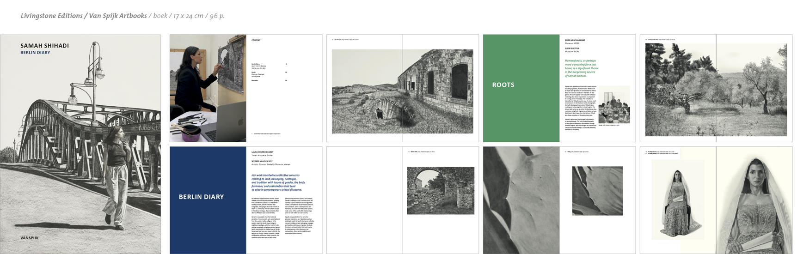Open the veiled bride portraits spread
The height and width of the screenshot is (254, 797).
coord(716,200)
